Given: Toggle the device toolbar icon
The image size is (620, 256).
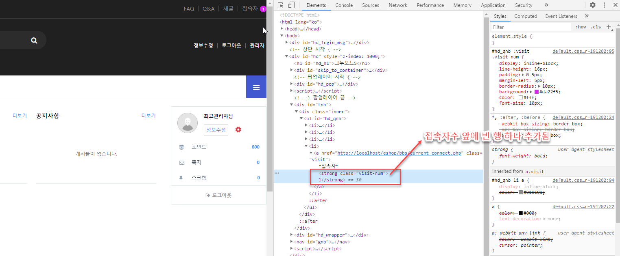Looking at the screenshot, I should tap(291, 5).
